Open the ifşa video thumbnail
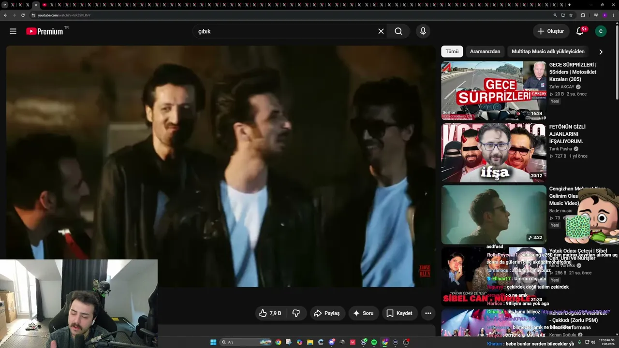 pyautogui.click(x=494, y=153)
